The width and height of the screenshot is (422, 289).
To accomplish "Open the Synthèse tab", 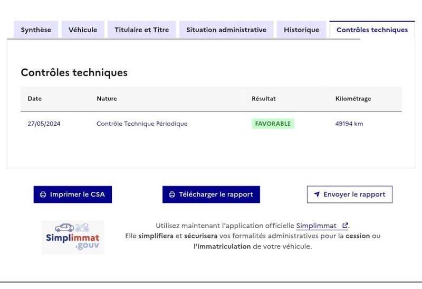I will (x=36, y=30).
